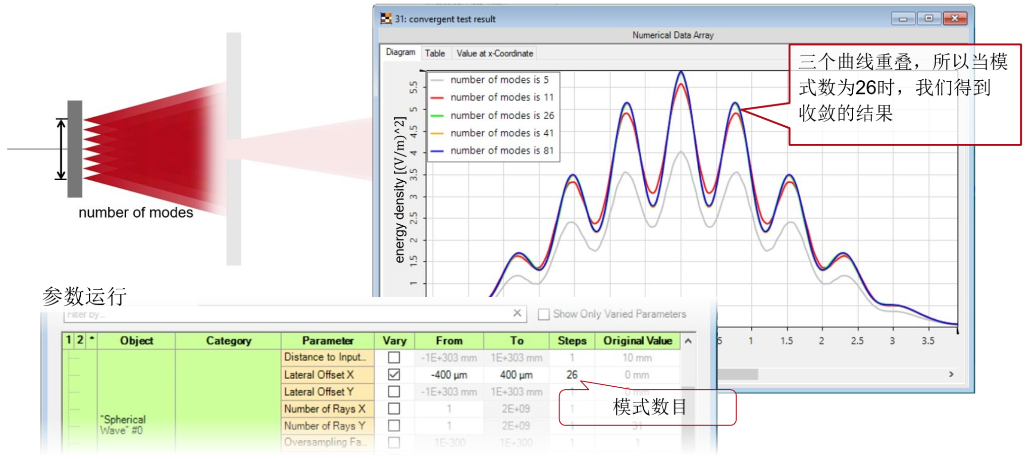This screenshot has width=1034, height=459.
Task: Enable Show Only Varied Parameters checkbox
Action: 544,314
